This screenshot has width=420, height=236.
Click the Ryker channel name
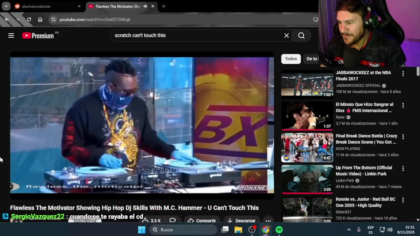[340, 117]
